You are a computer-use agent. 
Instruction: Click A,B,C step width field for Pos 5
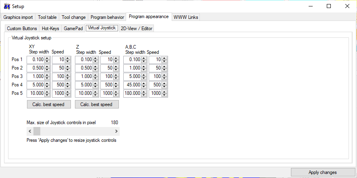[x=132, y=93]
